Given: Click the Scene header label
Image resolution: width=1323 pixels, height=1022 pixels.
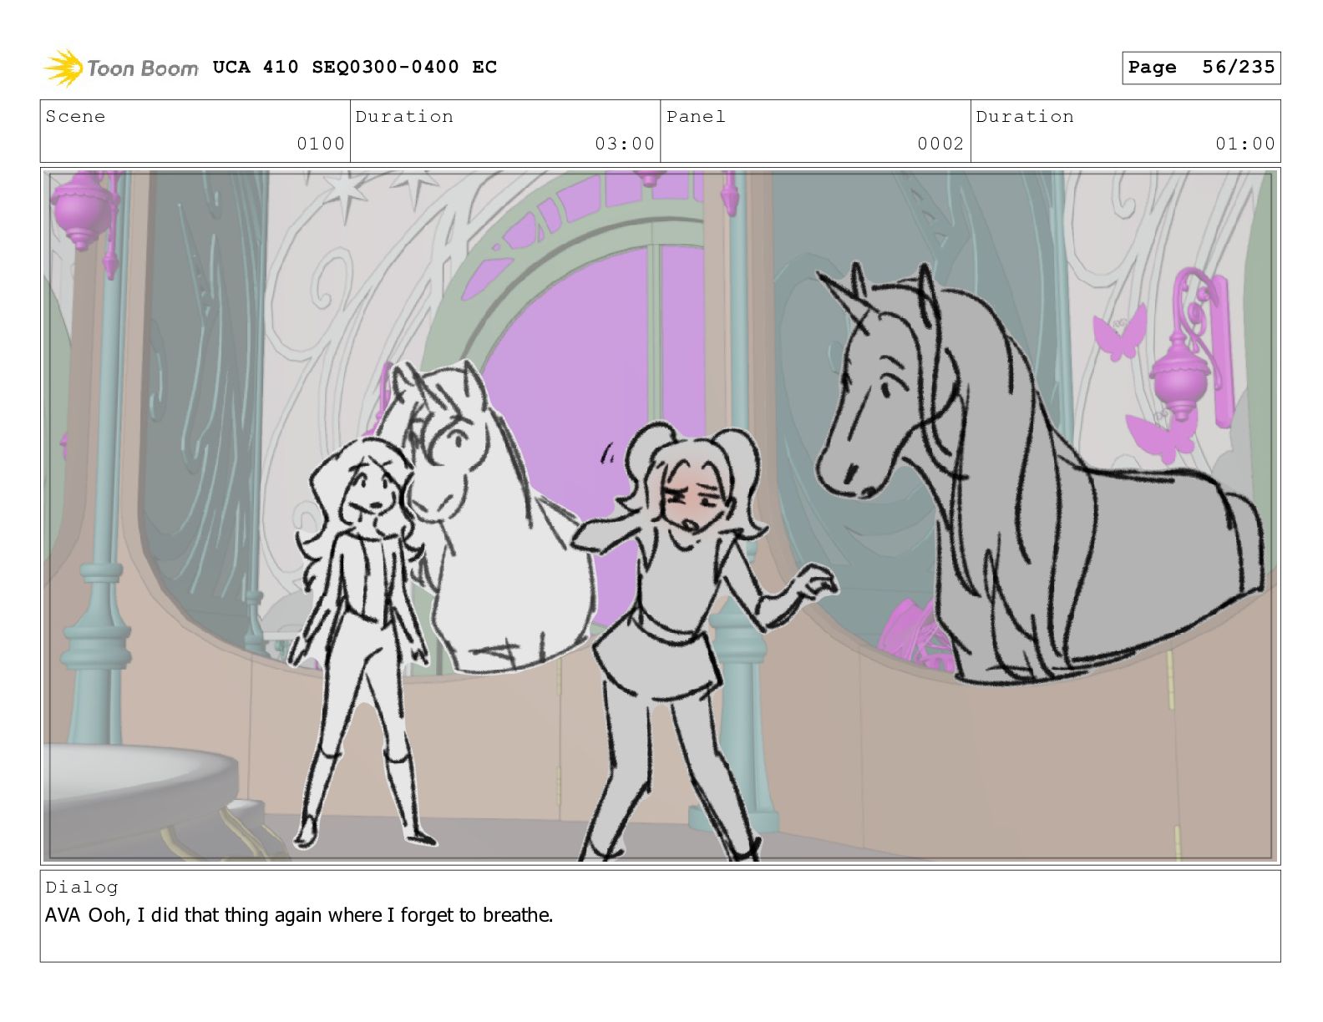Looking at the screenshot, I should tap(76, 116).
